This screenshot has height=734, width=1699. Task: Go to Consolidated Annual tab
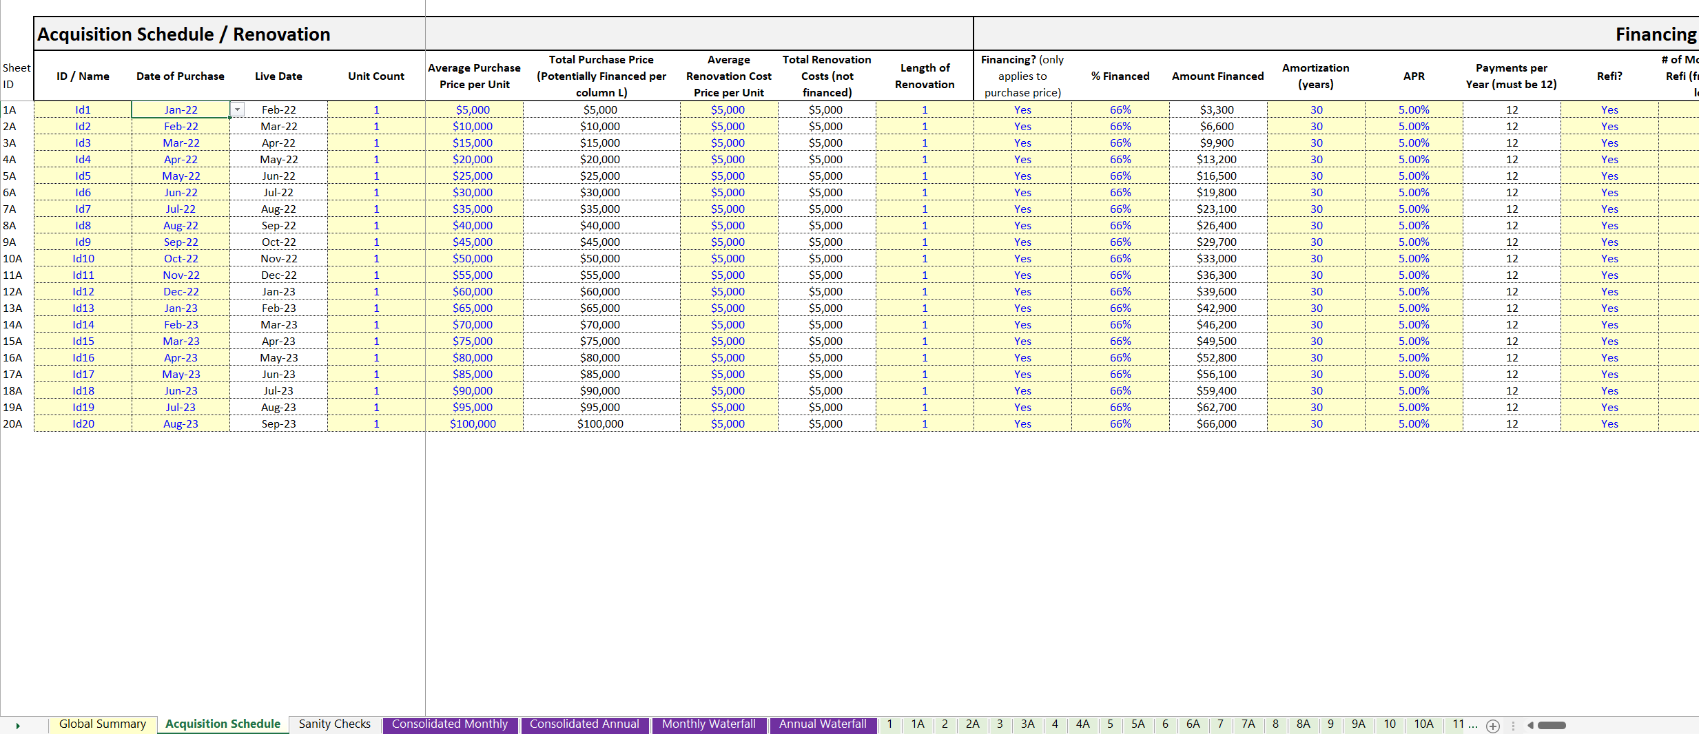pyautogui.click(x=584, y=724)
